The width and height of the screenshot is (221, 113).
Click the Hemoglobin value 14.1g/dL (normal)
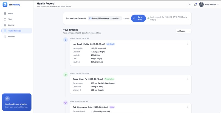click(x=98, y=48)
